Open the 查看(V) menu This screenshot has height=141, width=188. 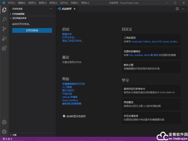pos(43,3)
